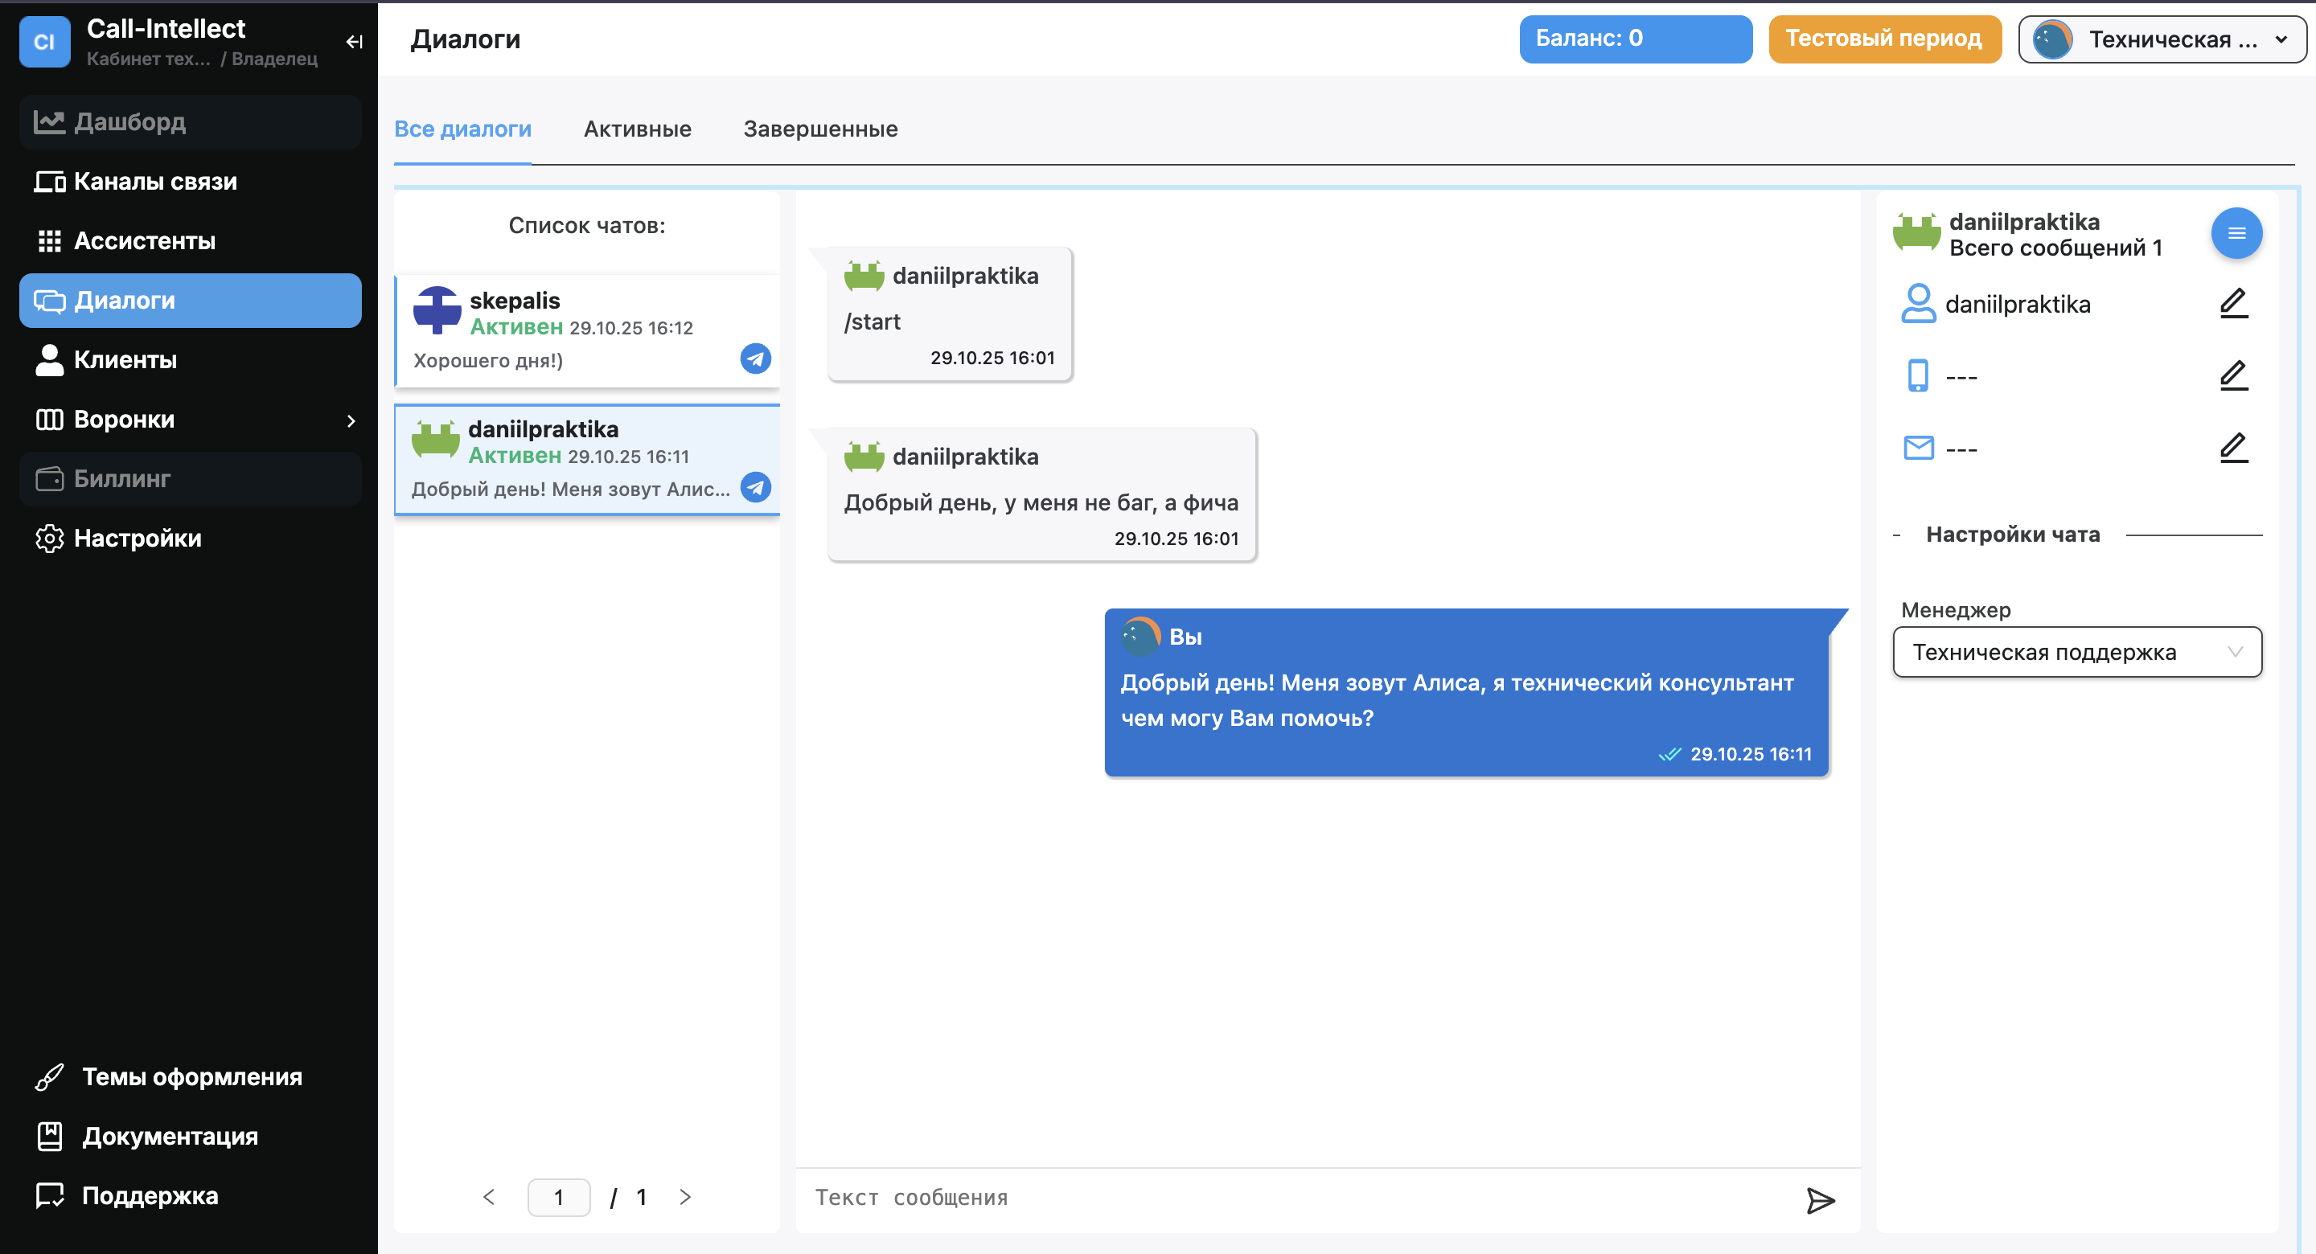Go to next page of chats

(685, 1196)
